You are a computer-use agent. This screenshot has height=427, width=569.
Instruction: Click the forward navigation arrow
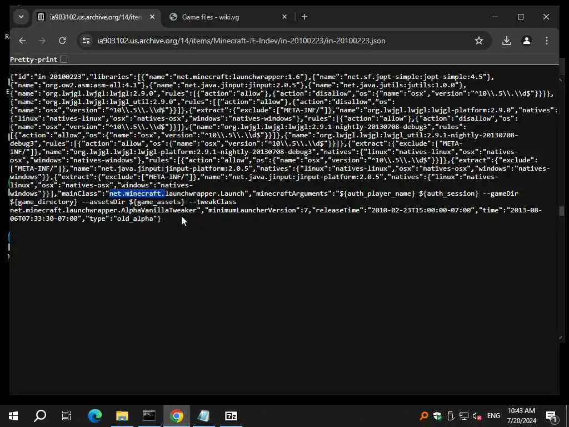[42, 41]
